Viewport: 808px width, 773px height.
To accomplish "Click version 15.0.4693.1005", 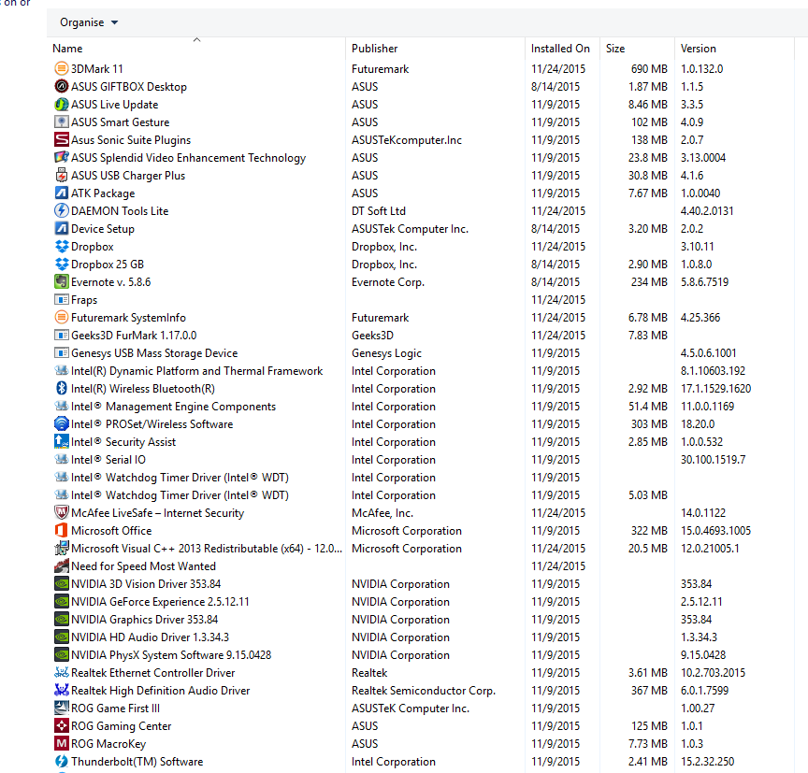I will [715, 531].
